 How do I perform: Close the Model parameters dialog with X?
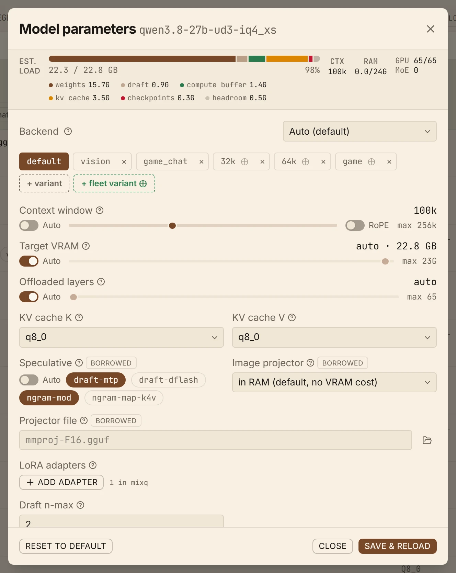431,29
